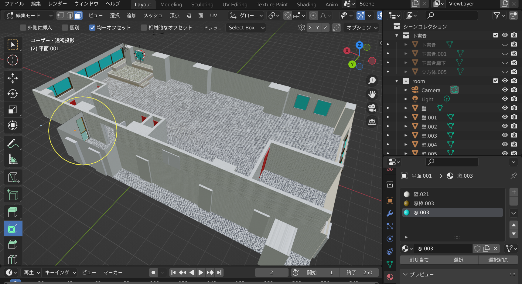Select the cyan 窓.003 material swatch
This screenshot has width=522, height=284.
[407, 212]
